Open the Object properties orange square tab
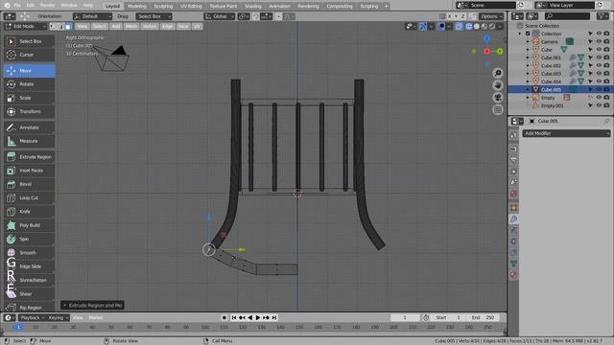The height and width of the screenshot is (345, 614). tap(514, 207)
